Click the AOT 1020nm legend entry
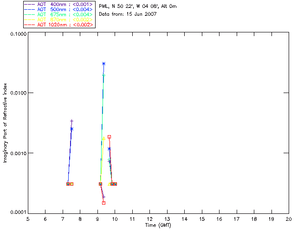The height and width of the screenshot is (237, 297). coord(58,25)
